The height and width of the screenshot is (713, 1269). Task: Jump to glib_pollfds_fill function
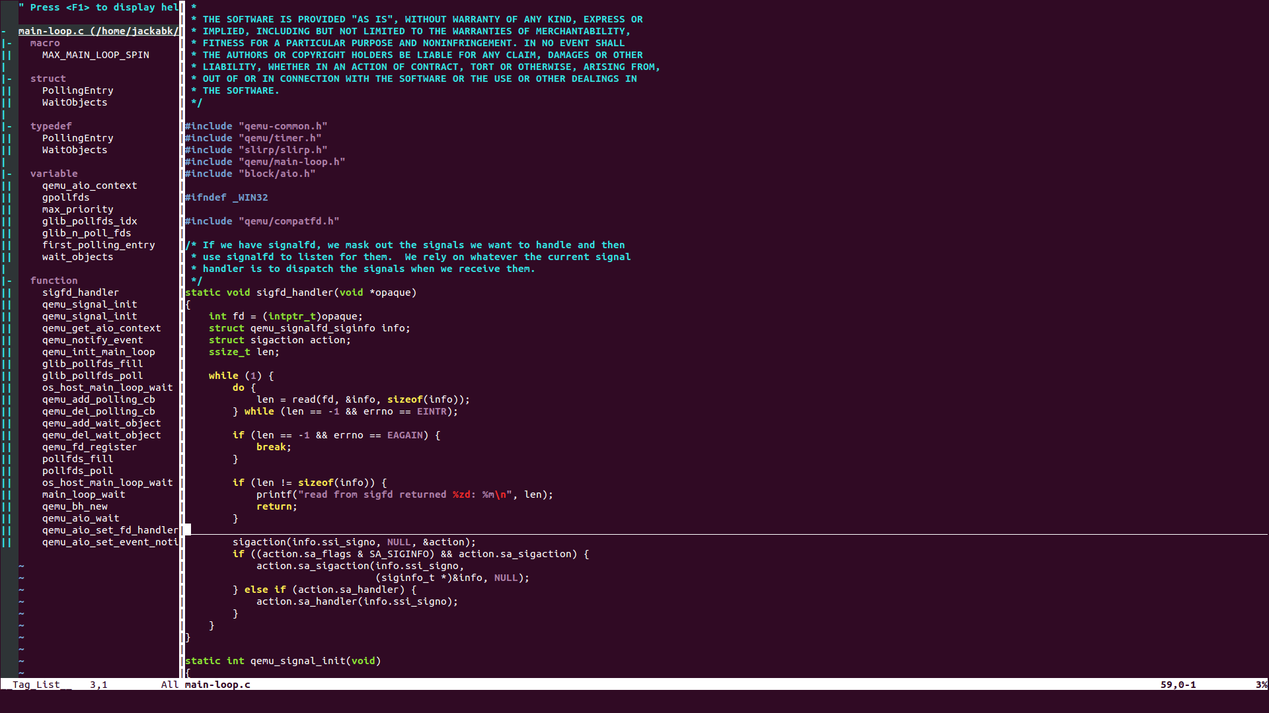92,364
